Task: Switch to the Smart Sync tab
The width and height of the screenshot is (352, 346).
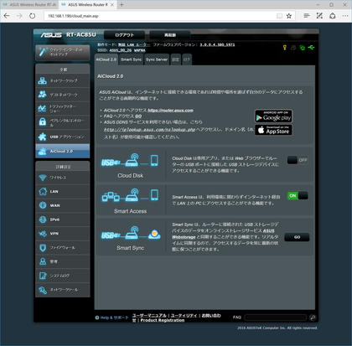Action: click(131, 59)
